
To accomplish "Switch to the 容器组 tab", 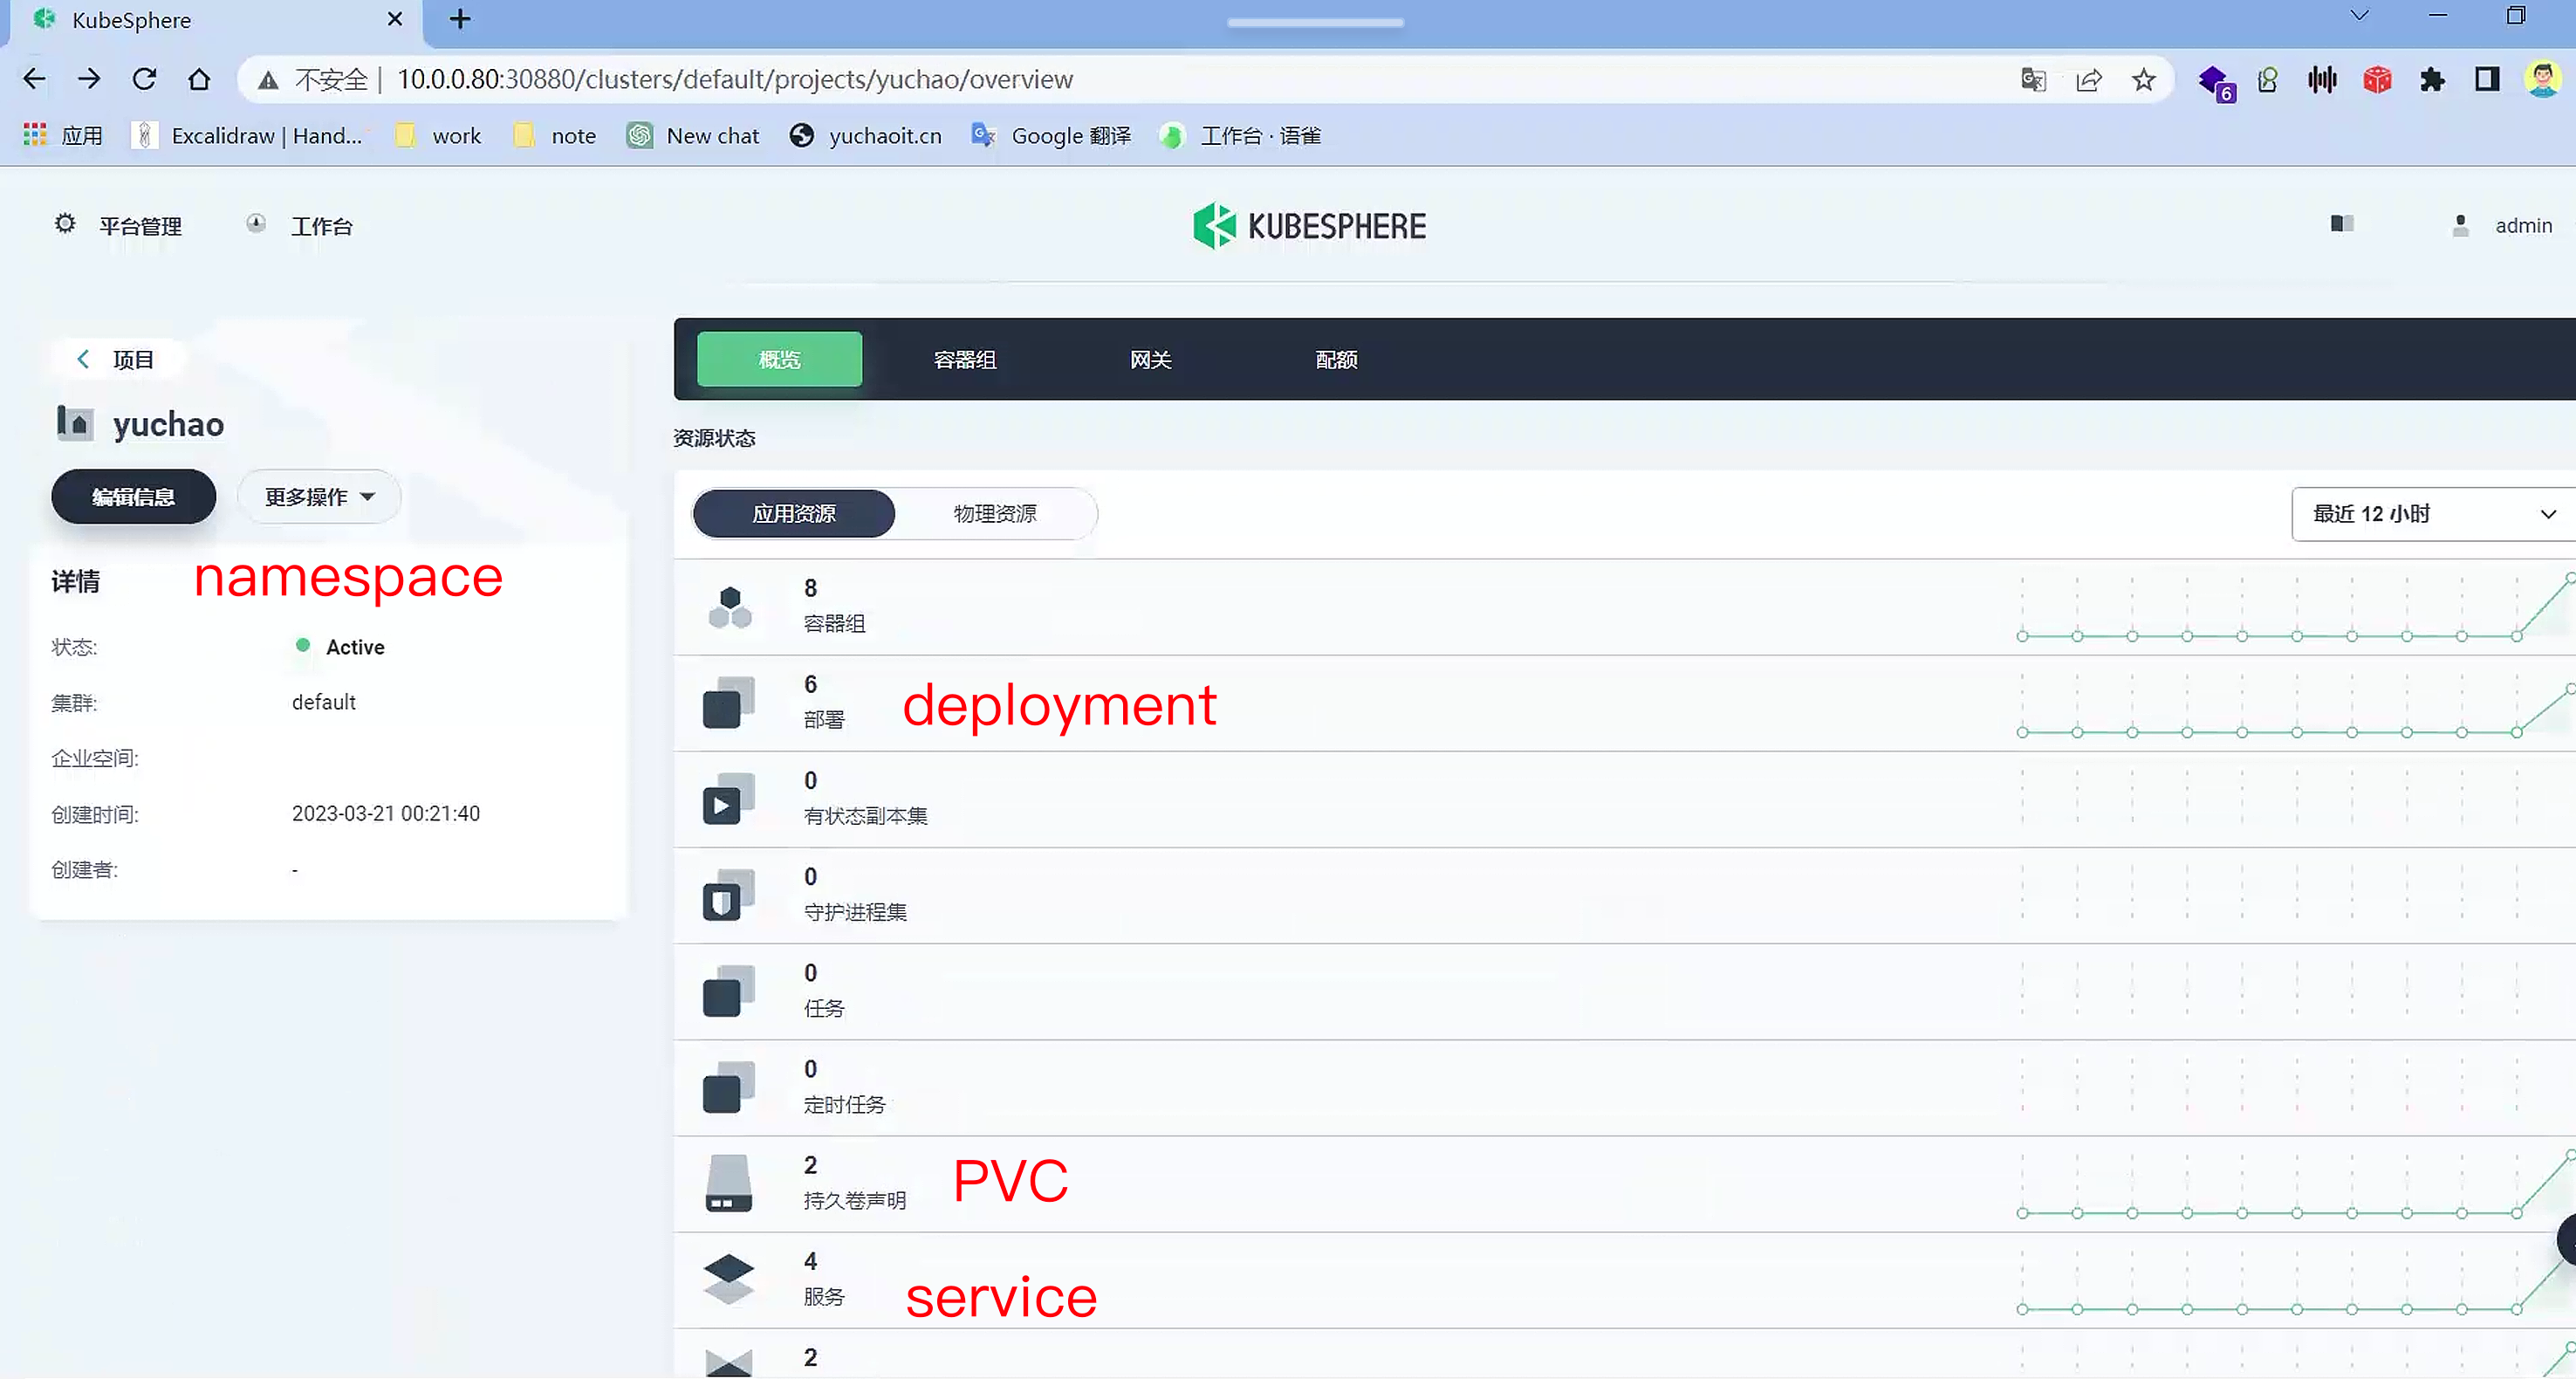I will [x=964, y=360].
